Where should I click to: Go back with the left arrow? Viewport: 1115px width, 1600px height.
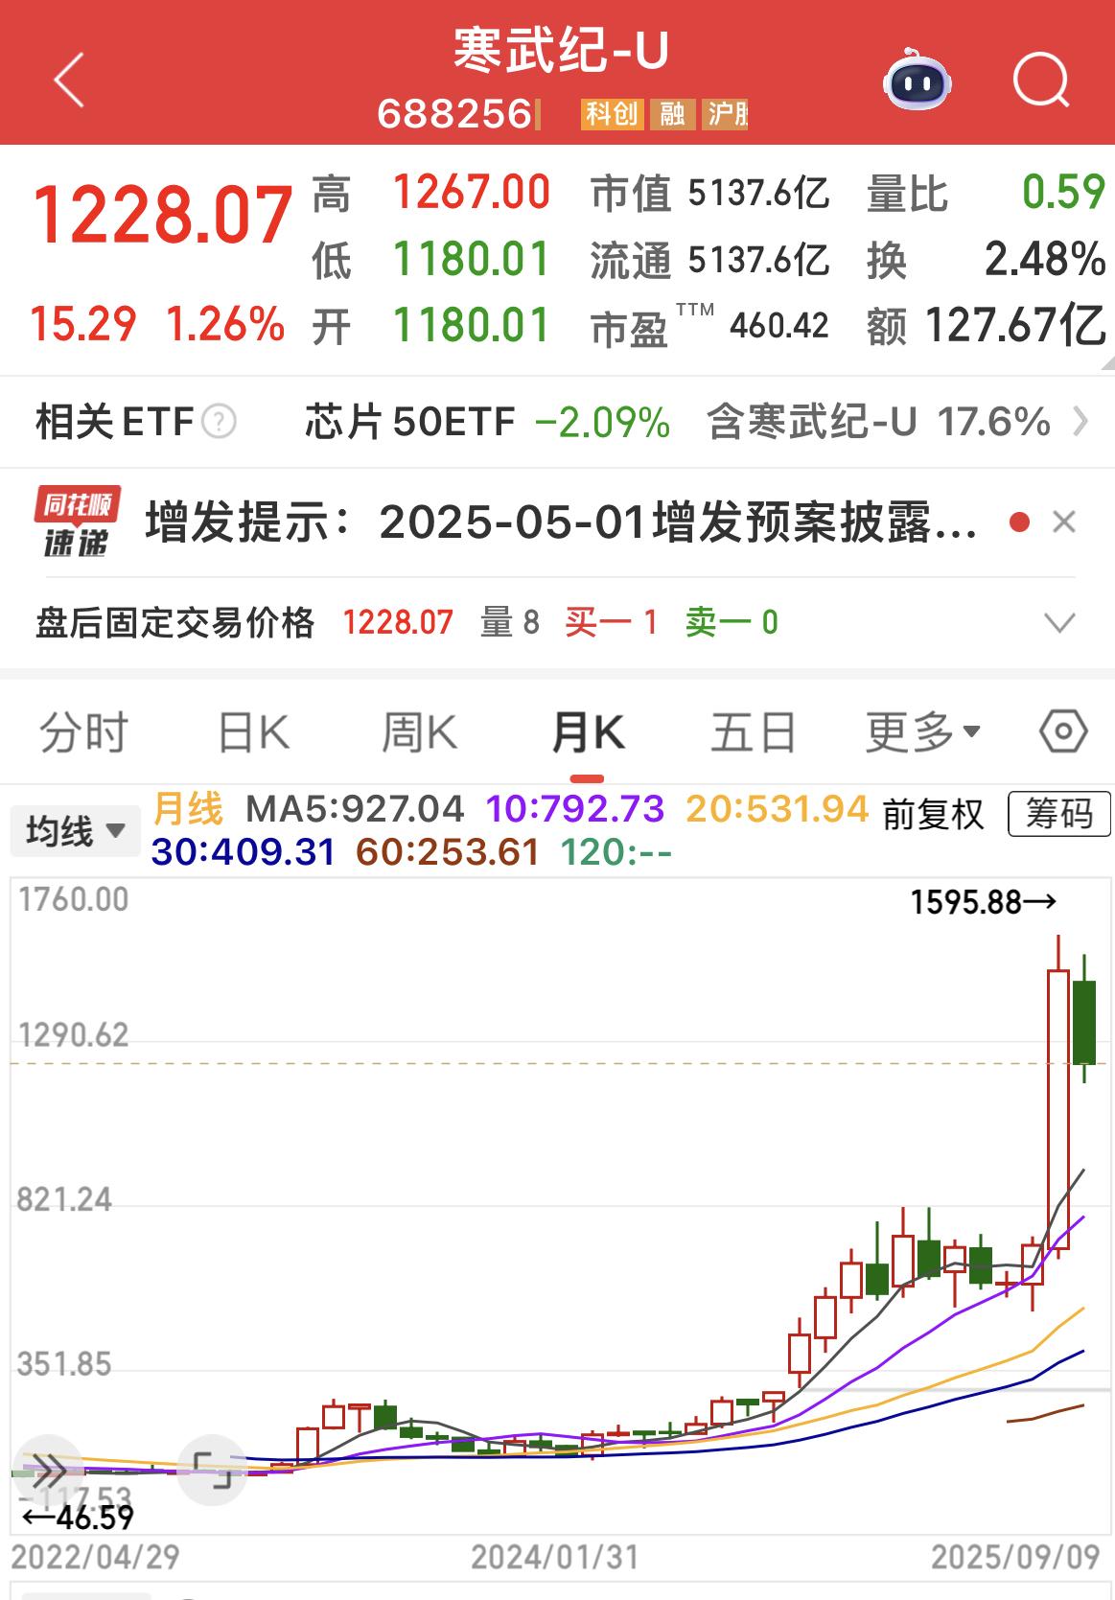(69, 80)
